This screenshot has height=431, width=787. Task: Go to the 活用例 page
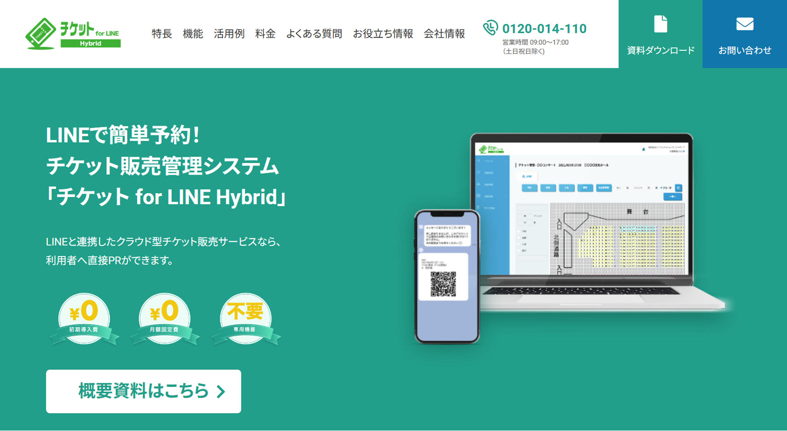click(x=229, y=34)
